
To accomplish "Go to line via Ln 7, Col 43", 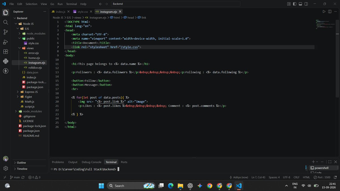I will (x=258, y=177).
